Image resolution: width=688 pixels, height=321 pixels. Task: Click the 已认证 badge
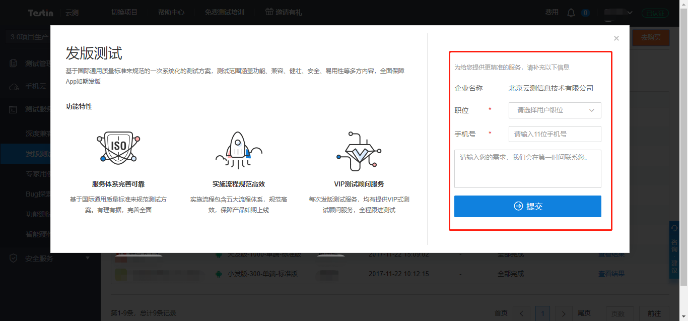tap(655, 14)
